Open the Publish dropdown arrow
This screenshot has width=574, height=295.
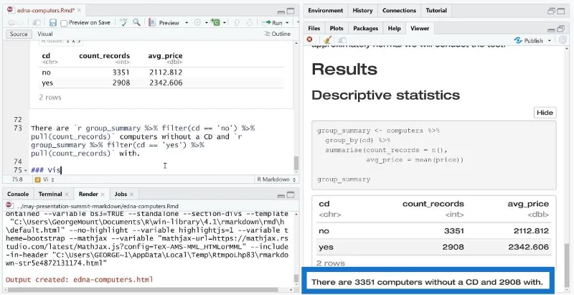pos(550,41)
